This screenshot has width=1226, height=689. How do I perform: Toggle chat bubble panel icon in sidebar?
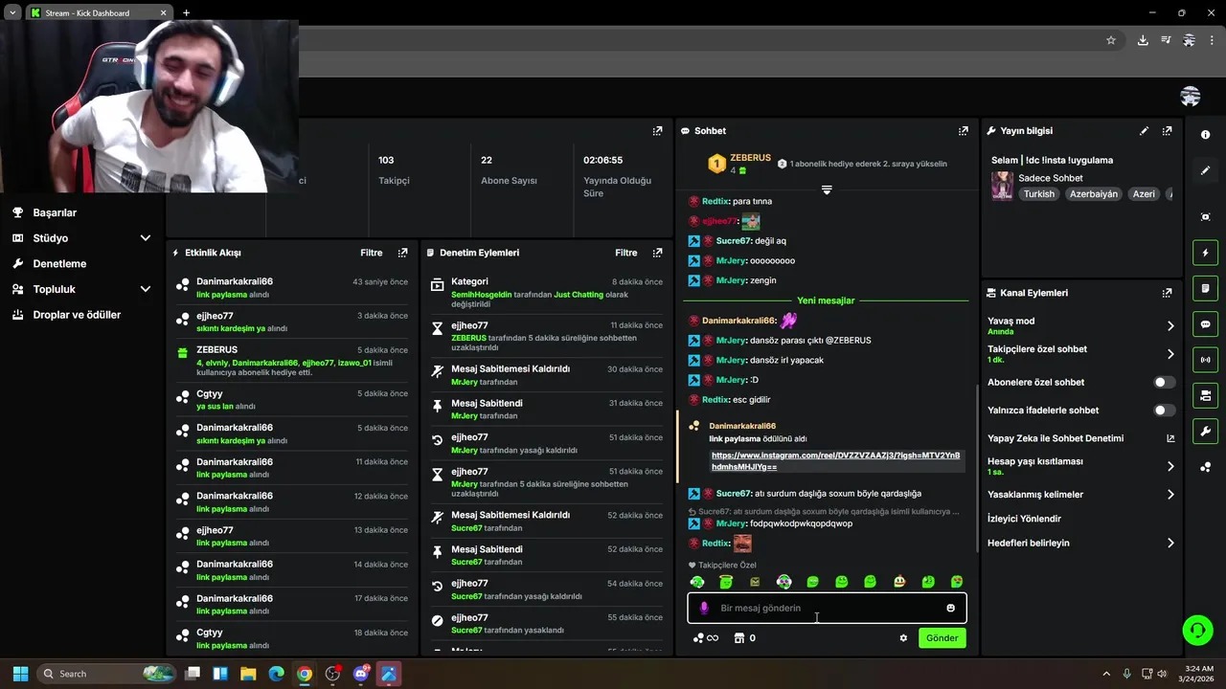click(x=1205, y=324)
